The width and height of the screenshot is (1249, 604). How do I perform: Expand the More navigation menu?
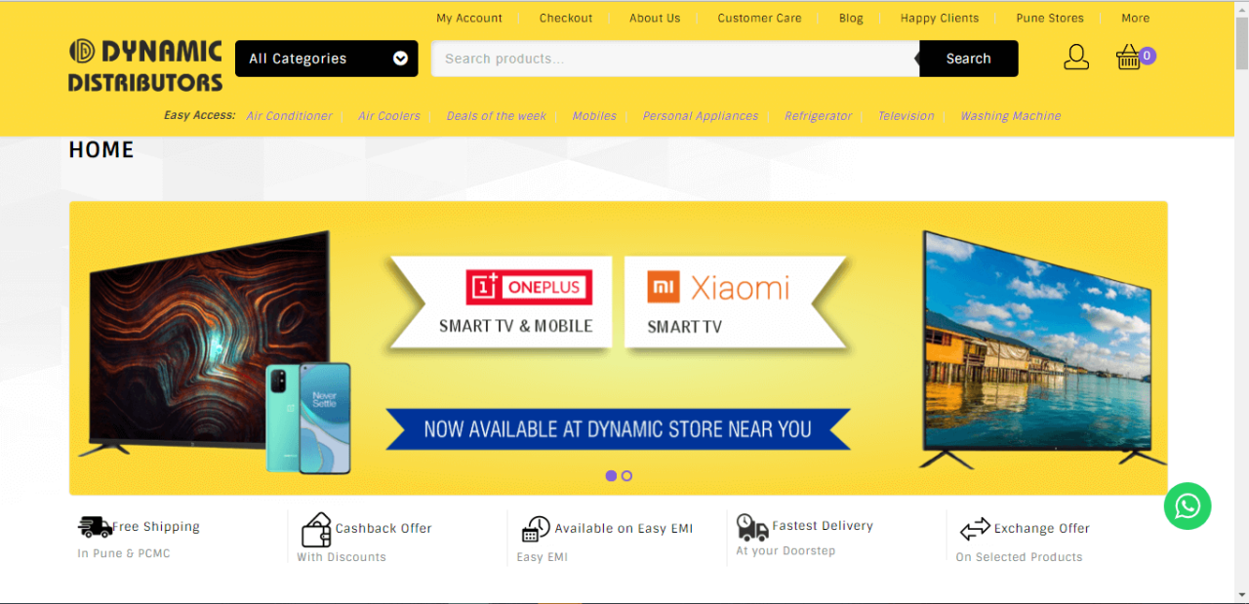coord(1135,18)
